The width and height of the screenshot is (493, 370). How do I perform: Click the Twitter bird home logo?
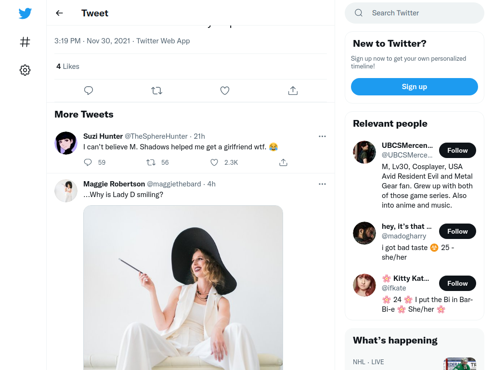(25, 13)
